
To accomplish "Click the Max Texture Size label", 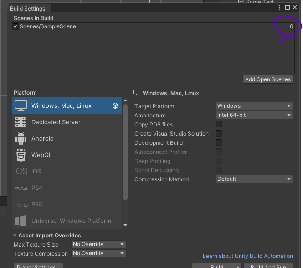I will click(36, 245).
